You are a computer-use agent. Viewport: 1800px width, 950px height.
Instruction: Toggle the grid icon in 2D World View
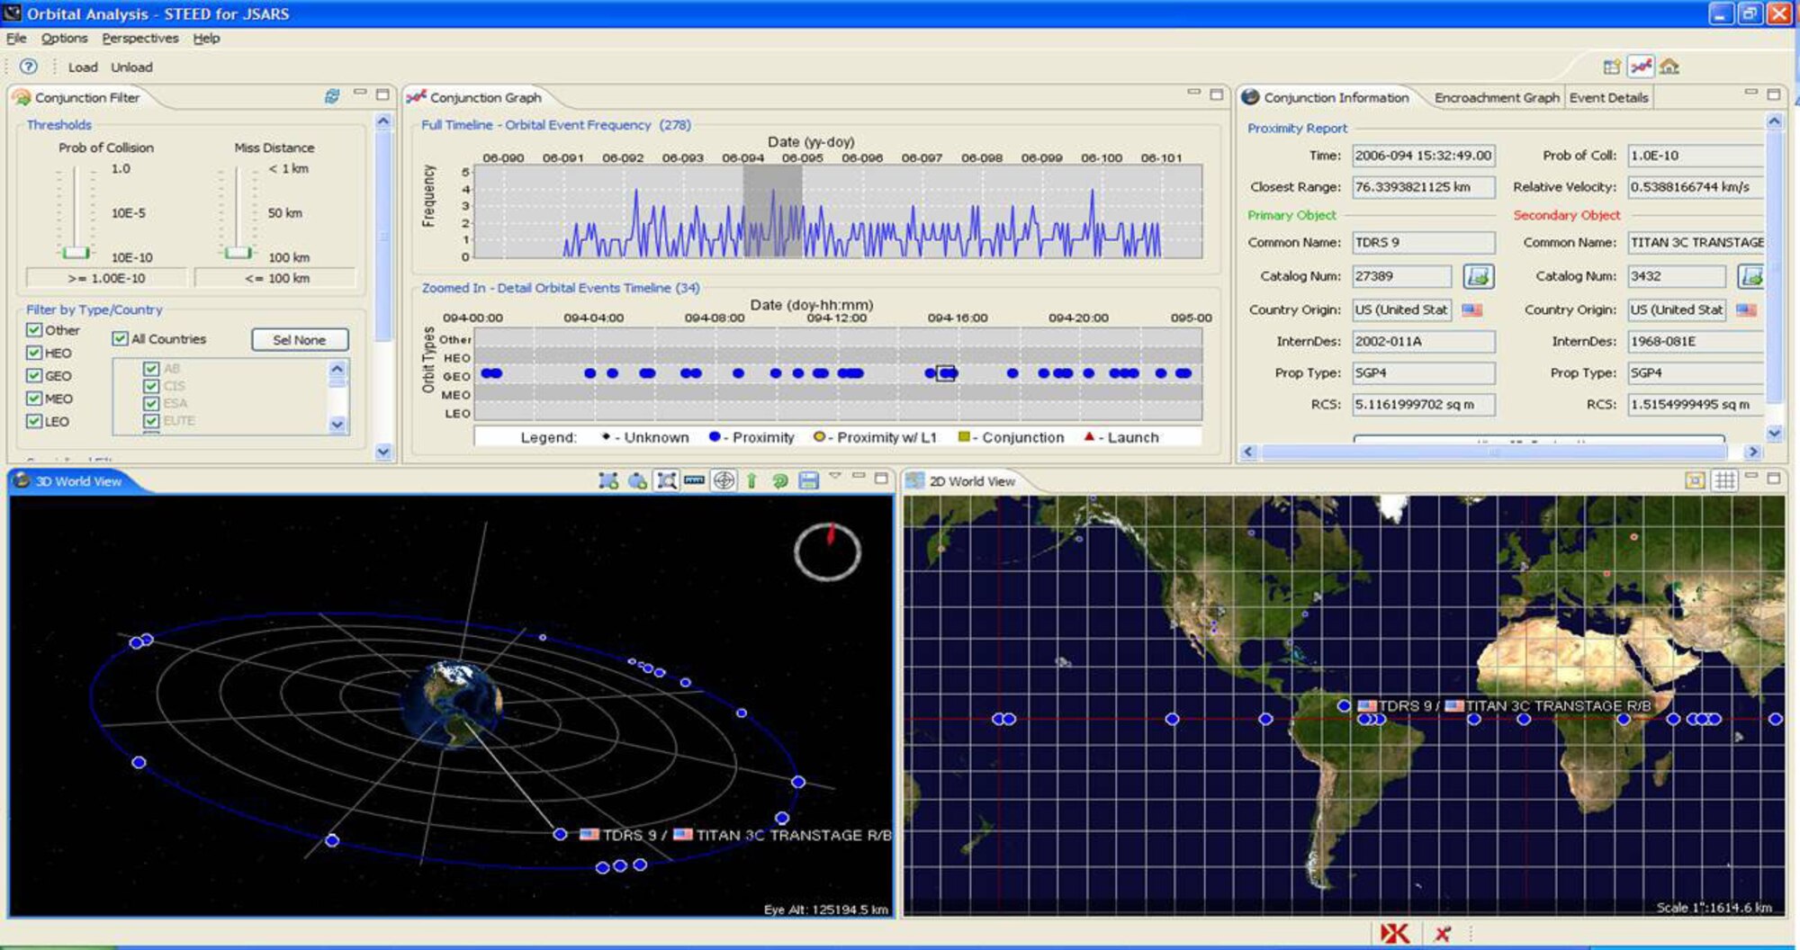pos(1724,480)
